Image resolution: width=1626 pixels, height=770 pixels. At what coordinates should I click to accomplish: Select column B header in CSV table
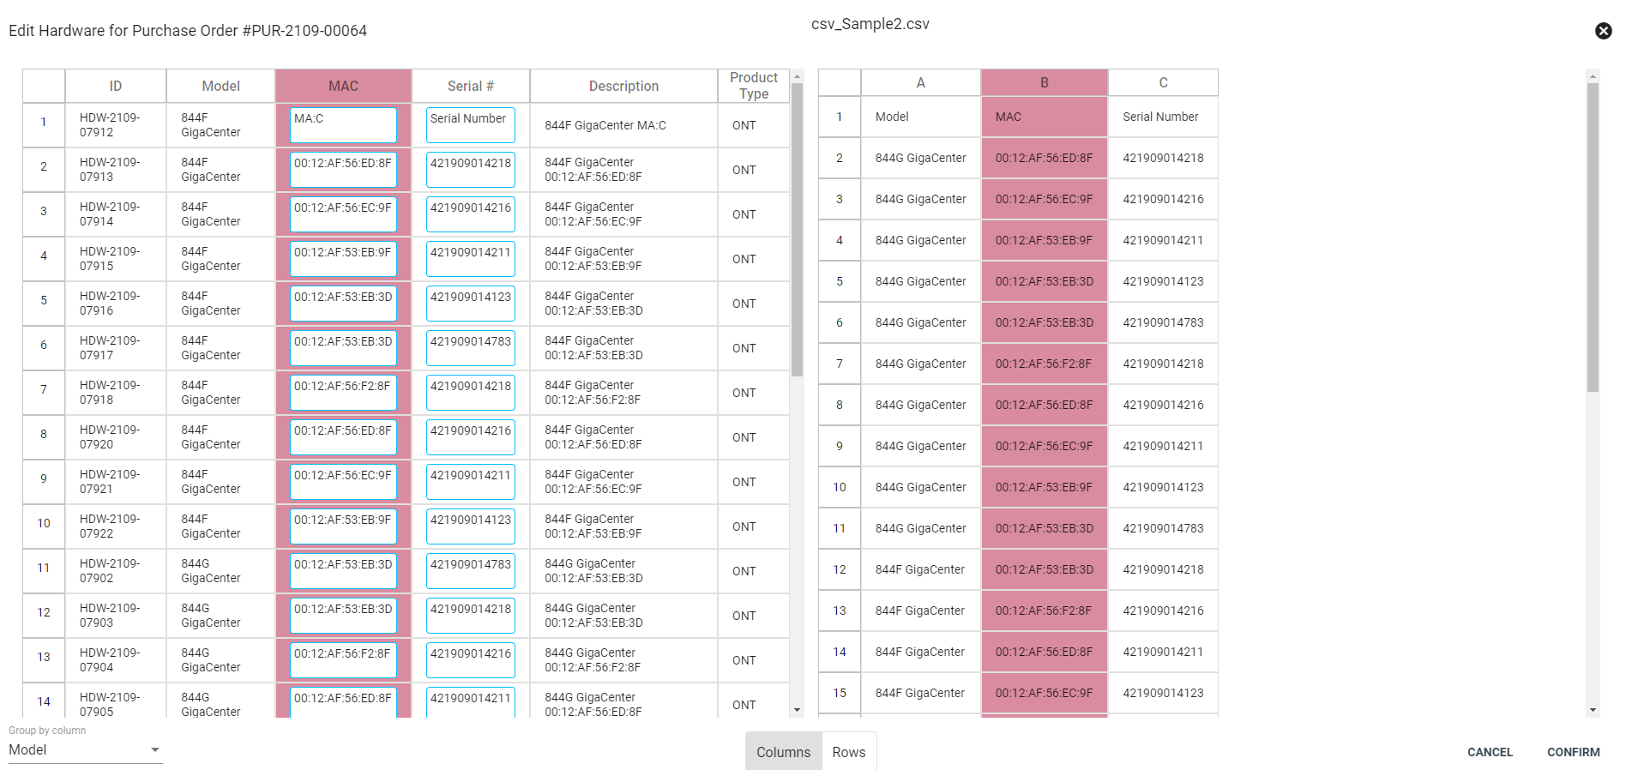tap(1044, 82)
